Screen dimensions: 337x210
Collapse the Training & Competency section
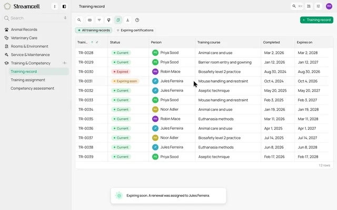(31, 63)
